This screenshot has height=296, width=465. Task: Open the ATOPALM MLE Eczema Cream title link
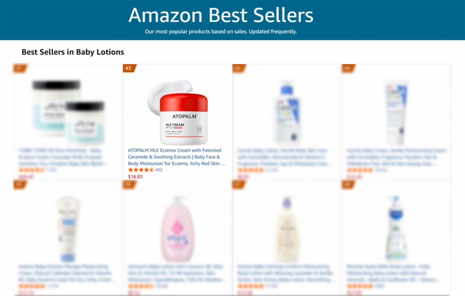pyautogui.click(x=177, y=157)
